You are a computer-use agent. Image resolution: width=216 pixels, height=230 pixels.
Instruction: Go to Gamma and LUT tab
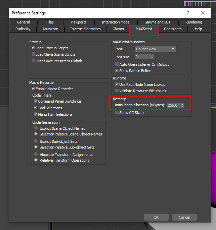click(158, 22)
